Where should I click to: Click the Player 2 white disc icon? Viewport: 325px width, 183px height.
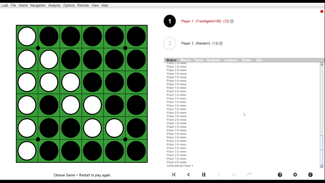click(x=170, y=43)
